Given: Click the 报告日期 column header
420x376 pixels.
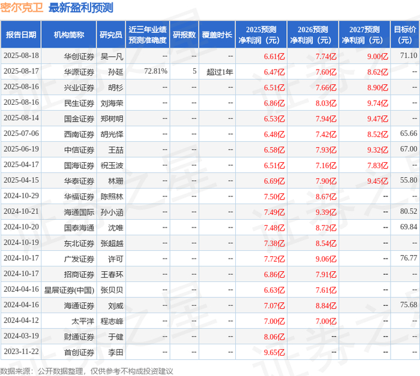Looking at the screenshot, I should [x=21, y=35].
